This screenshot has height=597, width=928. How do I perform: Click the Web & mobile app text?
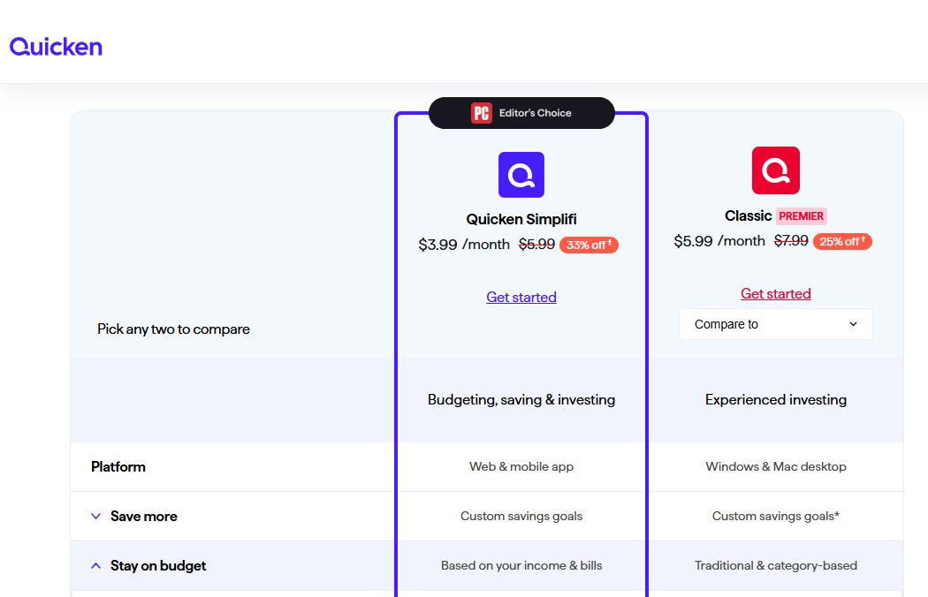pos(521,466)
